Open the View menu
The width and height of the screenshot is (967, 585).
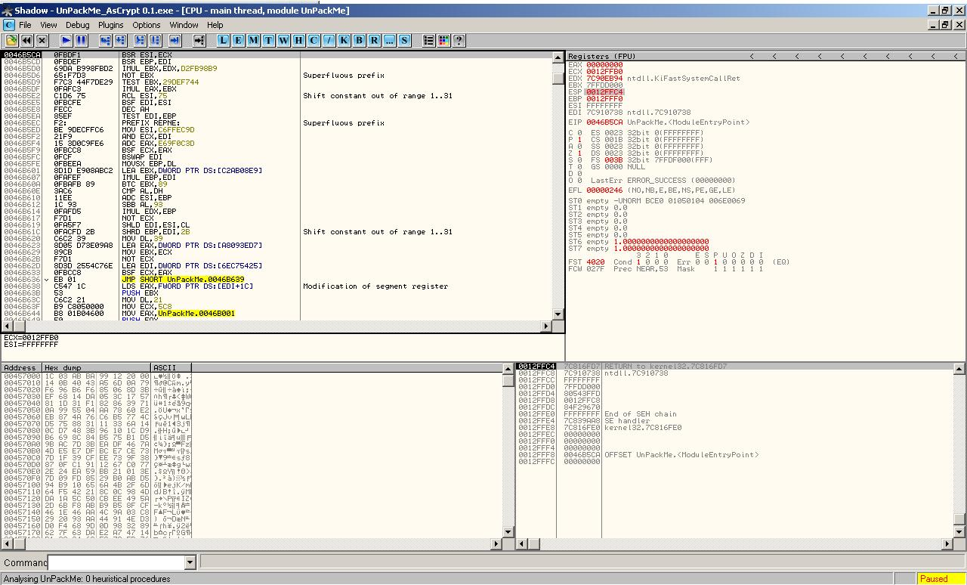tap(48, 25)
